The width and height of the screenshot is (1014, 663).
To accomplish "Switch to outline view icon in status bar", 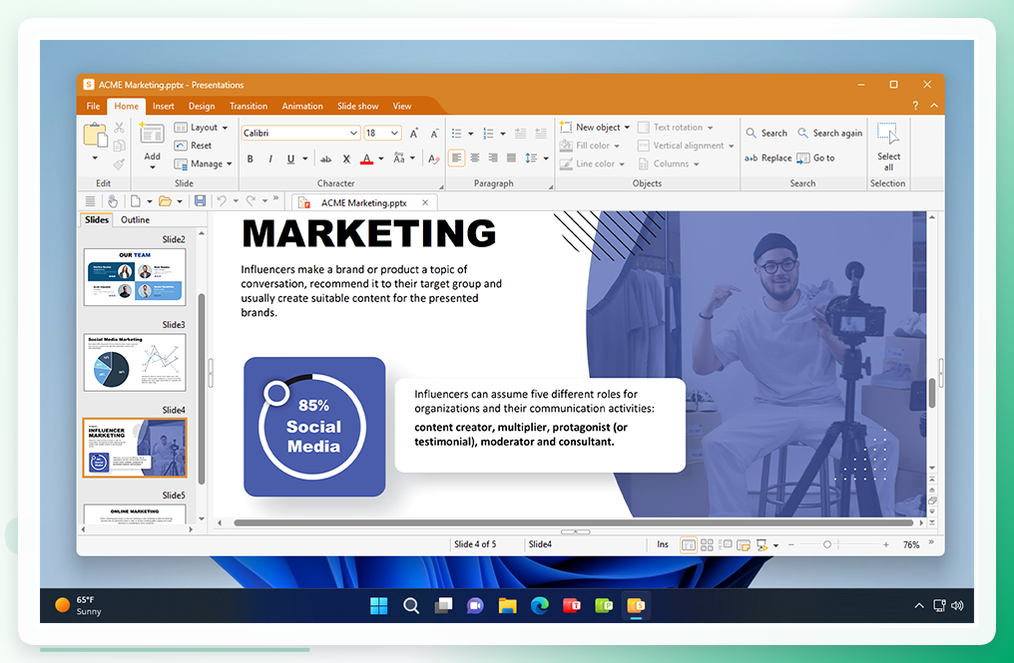I will point(725,544).
